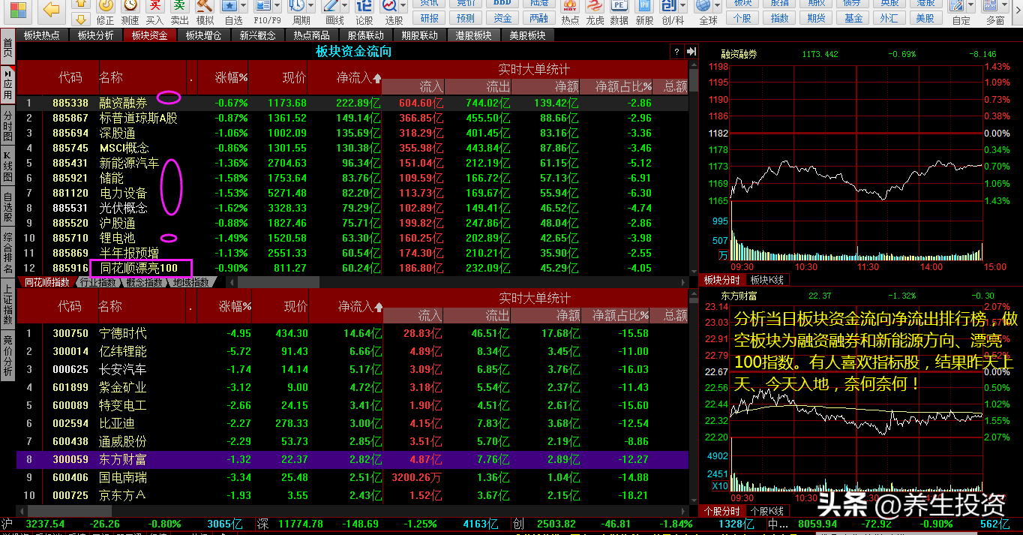Open the 数据 PE data icon
This screenshot has width=1023, height=535.
[619, 7]
